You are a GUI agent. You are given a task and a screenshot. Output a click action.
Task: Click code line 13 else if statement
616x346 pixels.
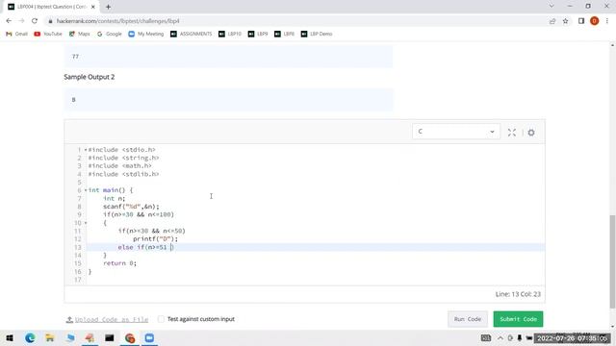[x=145, y=247]
